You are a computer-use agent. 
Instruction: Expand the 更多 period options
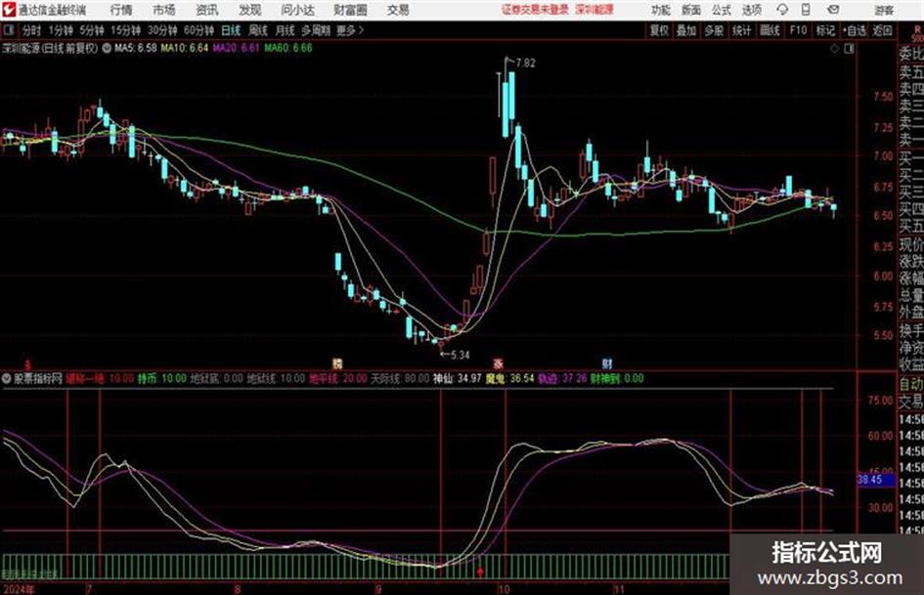coord(350,30)
